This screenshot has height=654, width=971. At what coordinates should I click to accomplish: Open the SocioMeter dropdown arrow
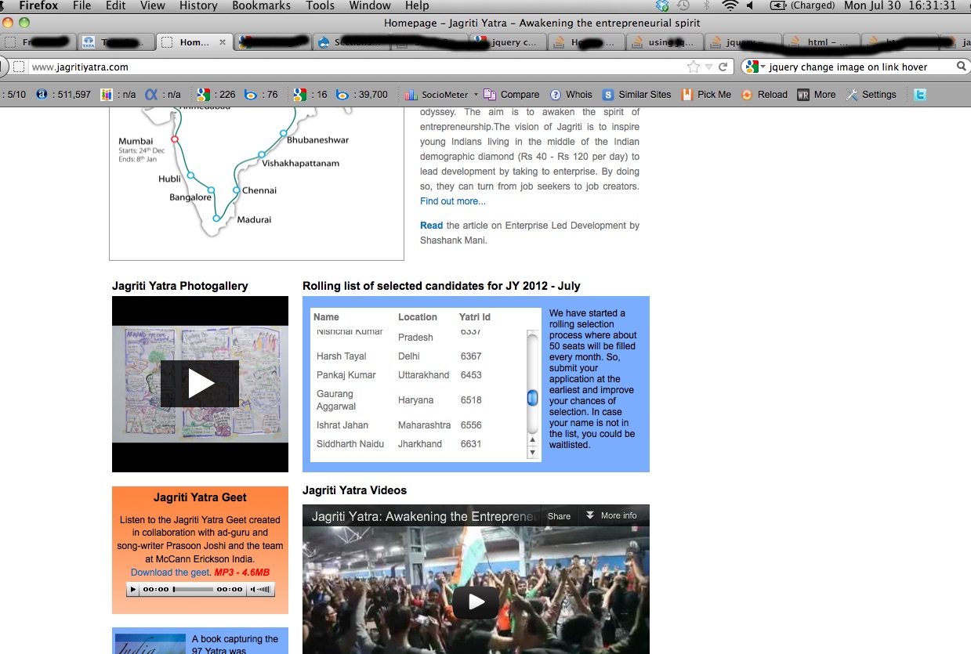click(x=476, y=95)
